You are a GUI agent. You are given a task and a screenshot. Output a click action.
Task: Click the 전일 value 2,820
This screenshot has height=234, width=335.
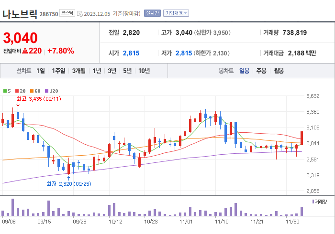pyautogui.click(x=131, y=32)
